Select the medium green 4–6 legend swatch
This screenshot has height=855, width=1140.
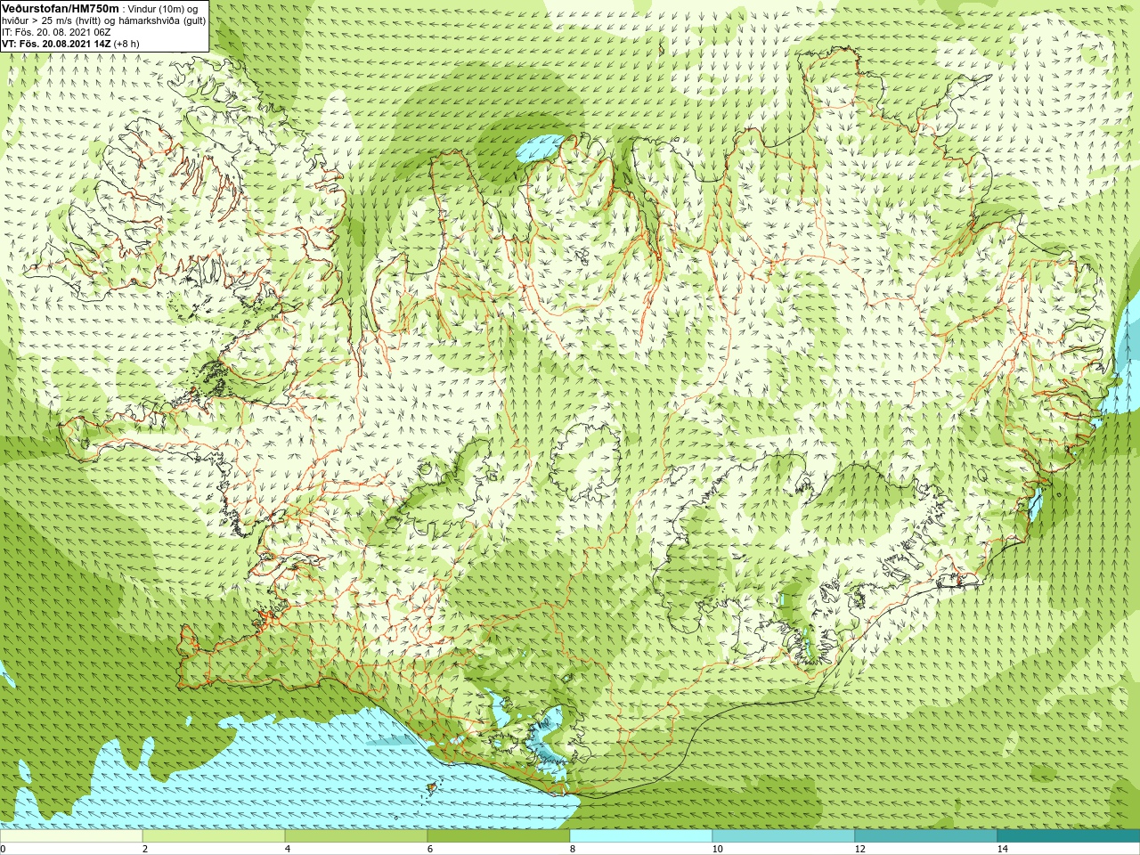point(356,836)
